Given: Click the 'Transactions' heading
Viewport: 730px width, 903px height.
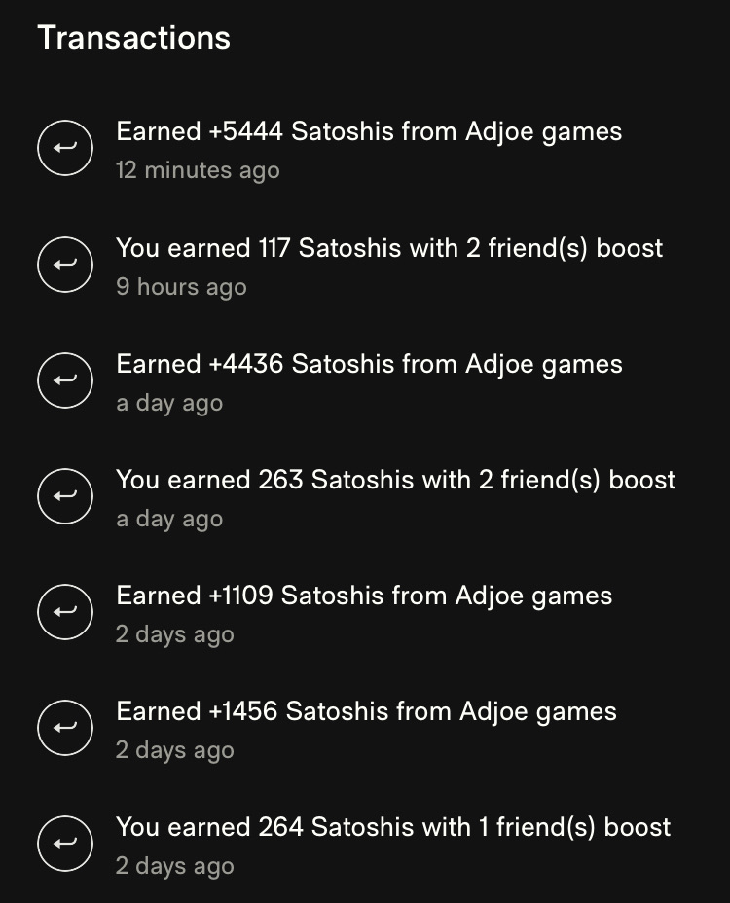Looking at the screenshot, I should (x=134, y=38).
